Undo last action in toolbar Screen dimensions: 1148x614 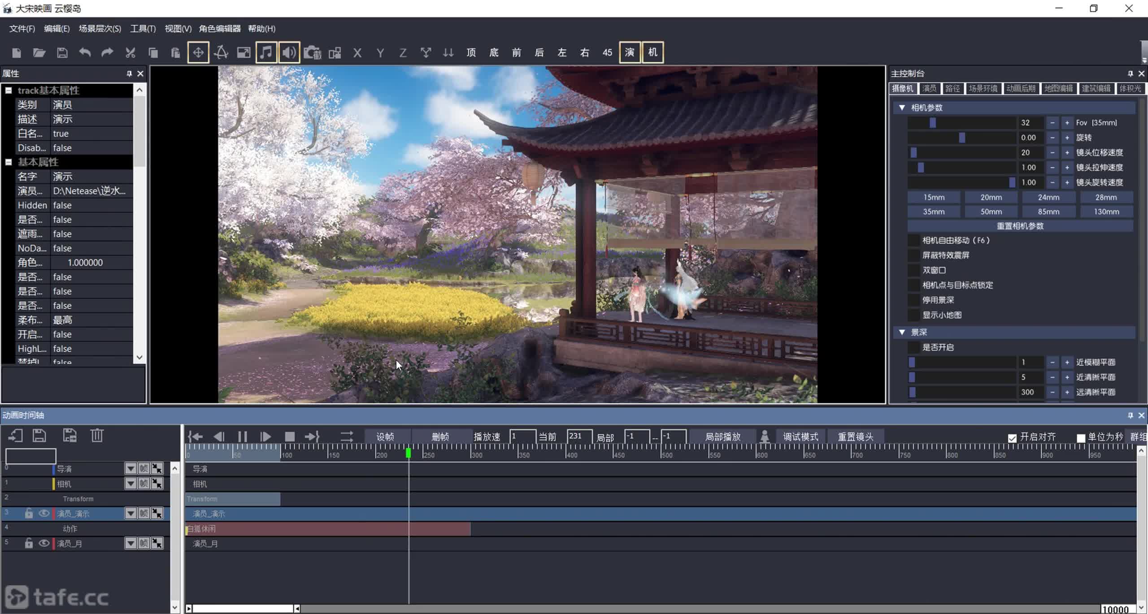[85, 53]
